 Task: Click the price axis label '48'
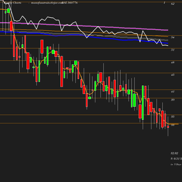coord(173,62)
